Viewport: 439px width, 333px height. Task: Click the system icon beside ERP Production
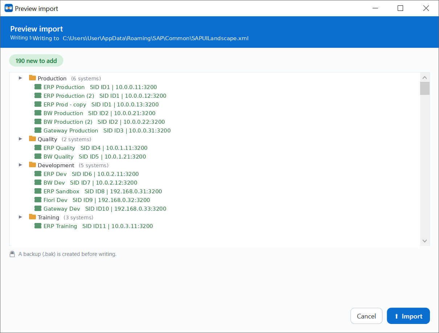click(38, 87)
